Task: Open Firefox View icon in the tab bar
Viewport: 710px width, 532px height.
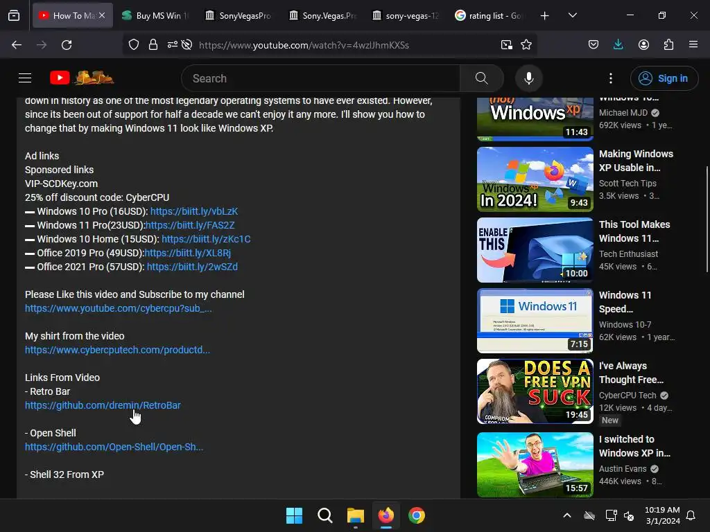Action: pyautogui.click(x=14, y=16)
